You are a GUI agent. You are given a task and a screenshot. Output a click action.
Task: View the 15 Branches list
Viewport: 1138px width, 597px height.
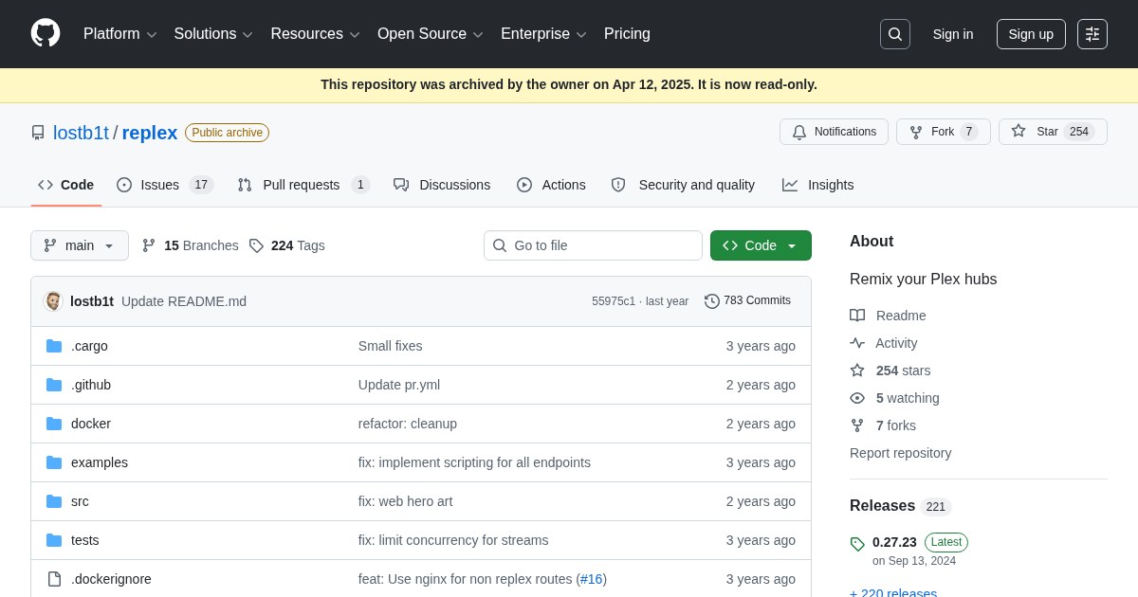tap(190, 245)
